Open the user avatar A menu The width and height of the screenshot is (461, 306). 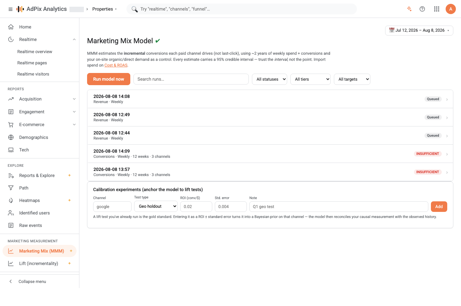(451, 9)
